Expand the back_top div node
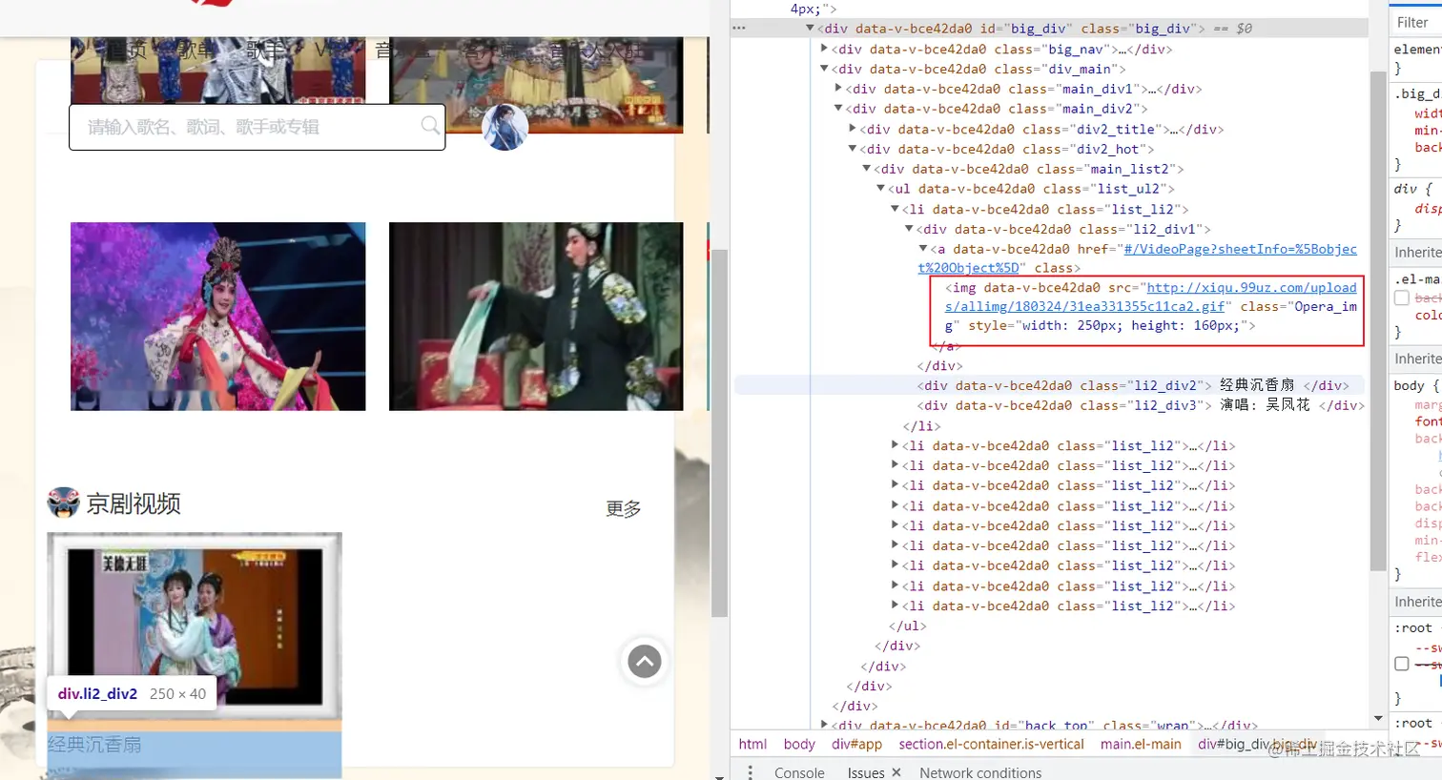 click(x=824, y=726)
